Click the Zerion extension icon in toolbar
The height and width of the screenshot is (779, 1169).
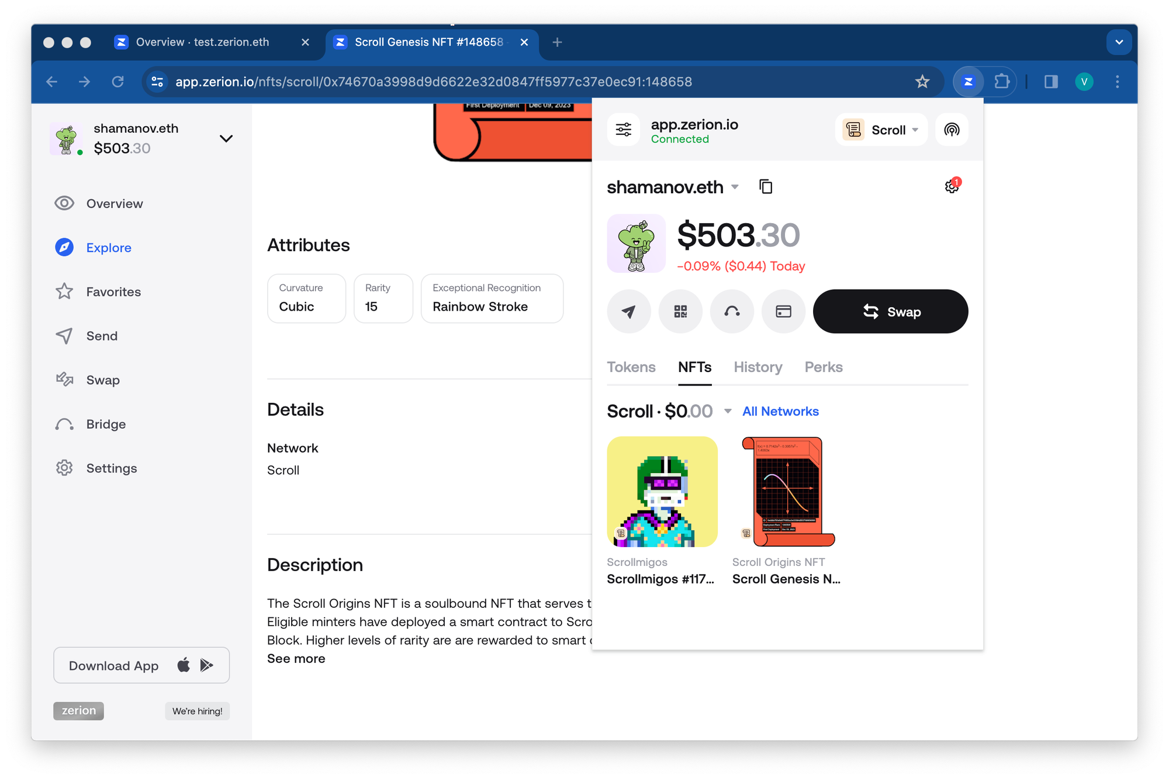click(x=969, y=82)
